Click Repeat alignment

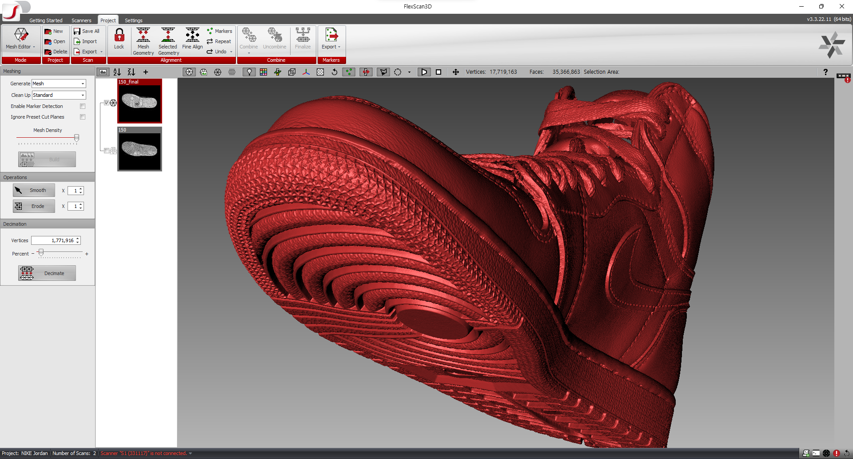(x=219, y=41)
